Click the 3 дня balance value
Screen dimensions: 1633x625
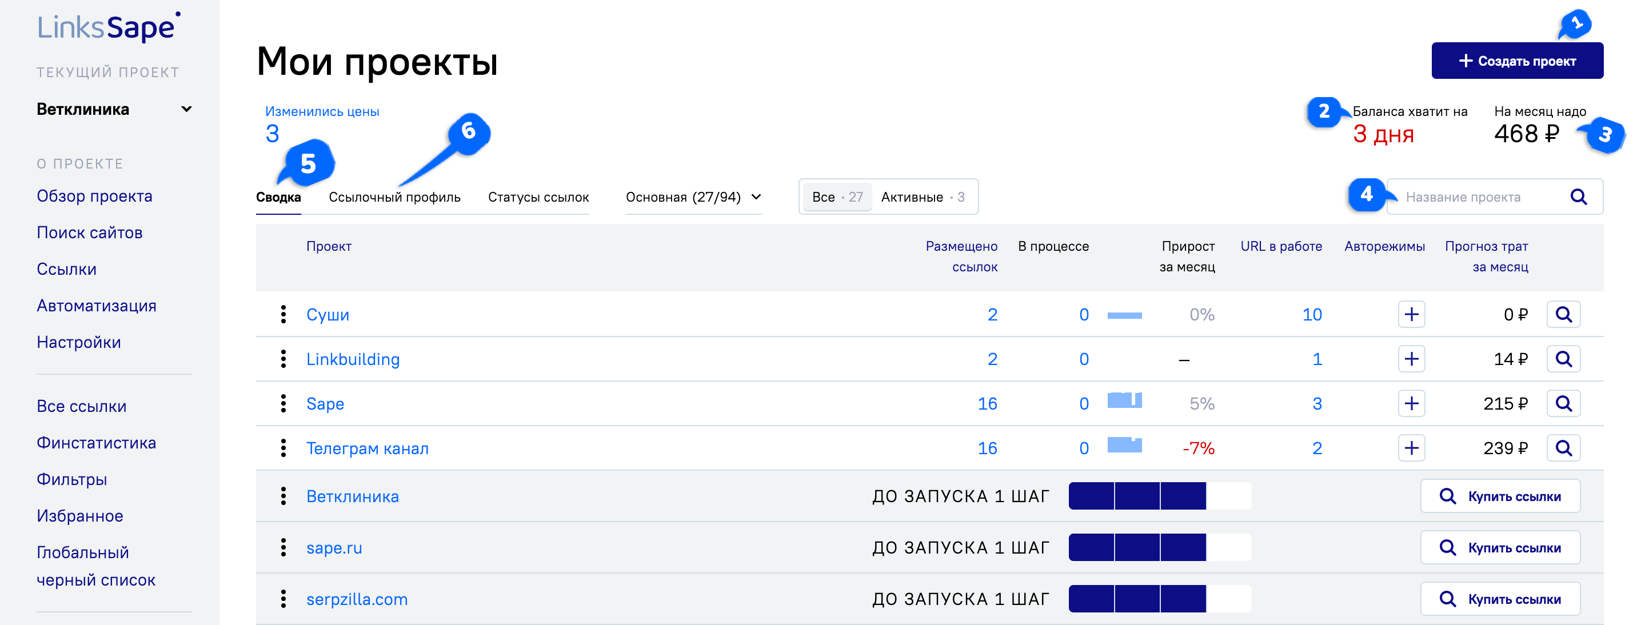(1383, 134)
